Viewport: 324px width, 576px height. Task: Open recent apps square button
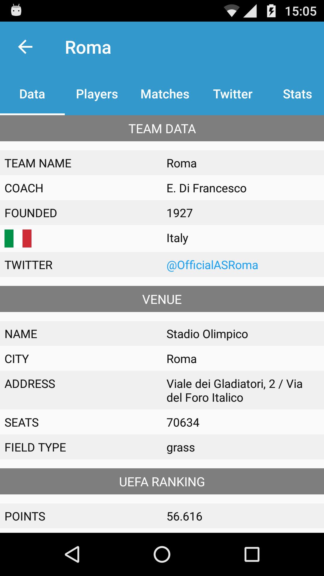(x=252, y=554)
